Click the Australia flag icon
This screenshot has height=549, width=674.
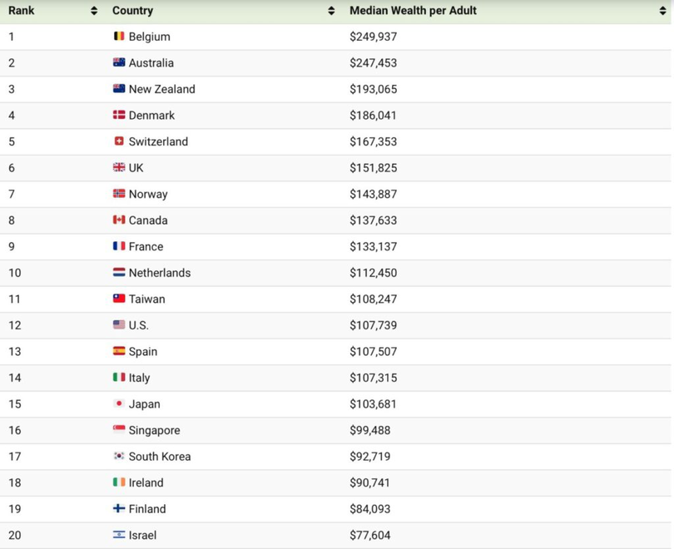click(119, 62)
